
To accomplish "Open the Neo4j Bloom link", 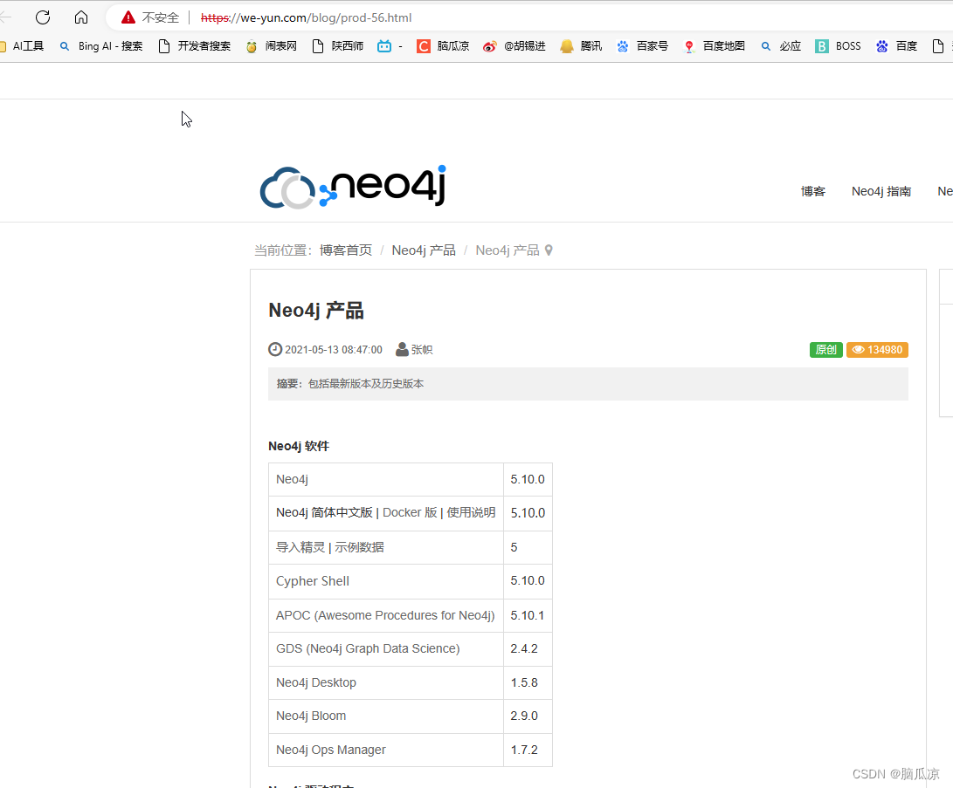I will [x=311, y=716].
